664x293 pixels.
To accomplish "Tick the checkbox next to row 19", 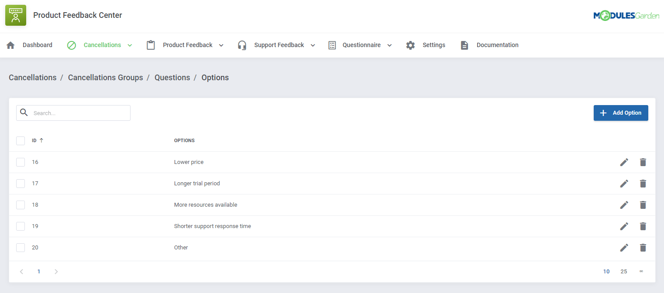I will pyautogui.click(x=21, y=226).
